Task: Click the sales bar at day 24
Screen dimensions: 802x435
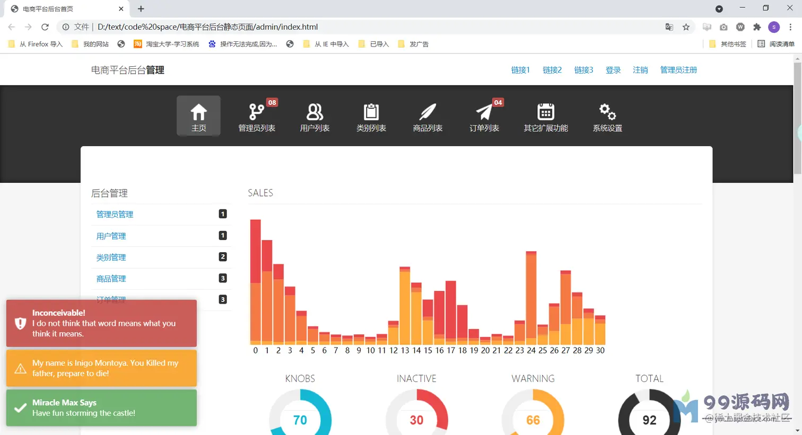Action: click(x=531, y=298)
